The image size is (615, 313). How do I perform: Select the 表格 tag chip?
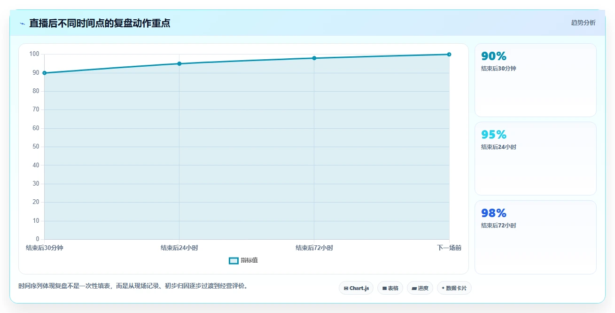point(390,288)
